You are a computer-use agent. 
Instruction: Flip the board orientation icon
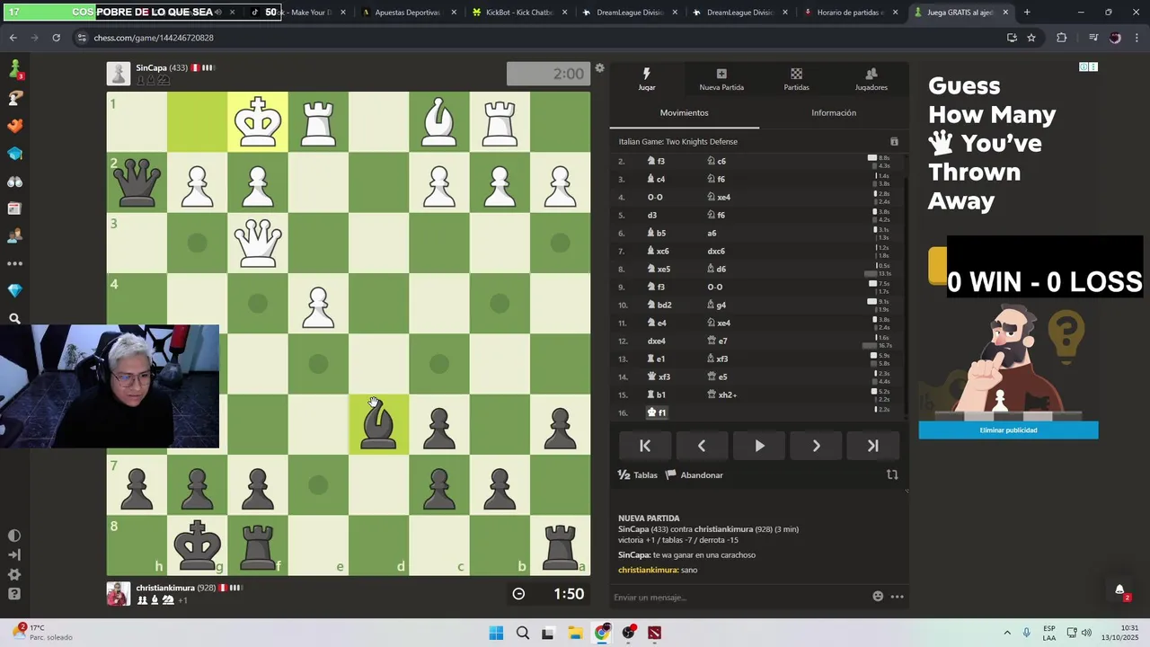pos(892,474)
